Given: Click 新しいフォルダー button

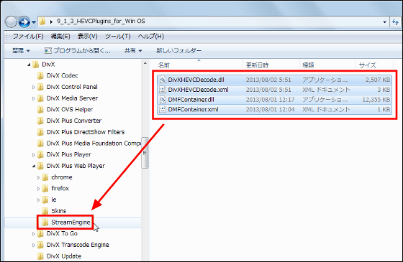Looking at the screenshot, I should click(179, 51).
